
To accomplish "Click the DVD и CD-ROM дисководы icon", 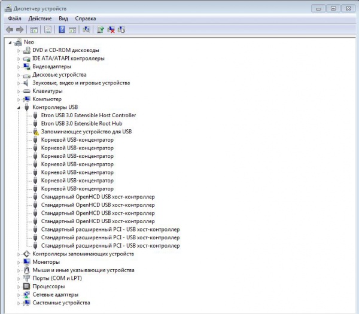I will coord(26,50).
